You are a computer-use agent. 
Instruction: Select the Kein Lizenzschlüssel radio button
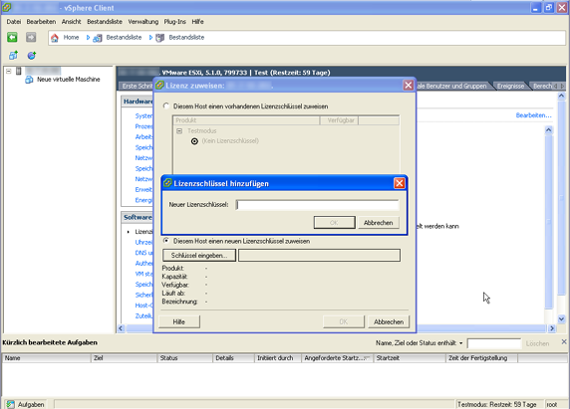195,141
